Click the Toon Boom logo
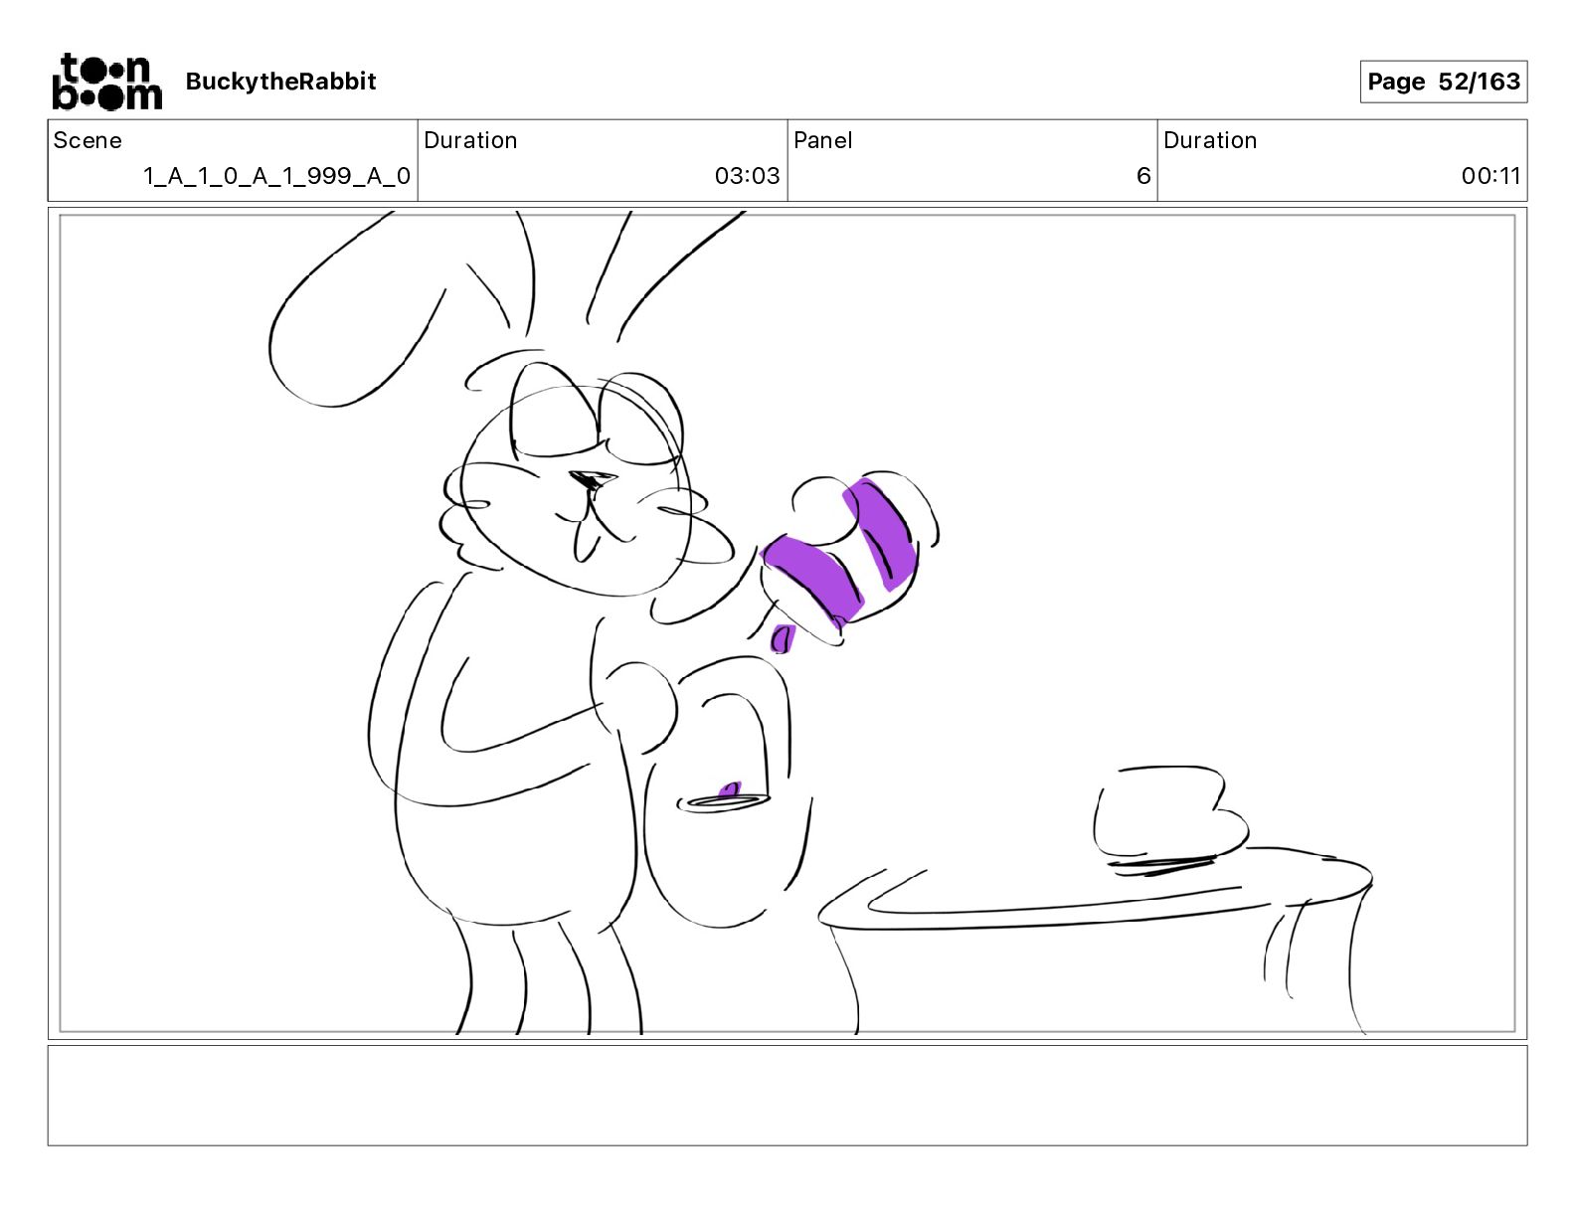 (x=106, y=82)
